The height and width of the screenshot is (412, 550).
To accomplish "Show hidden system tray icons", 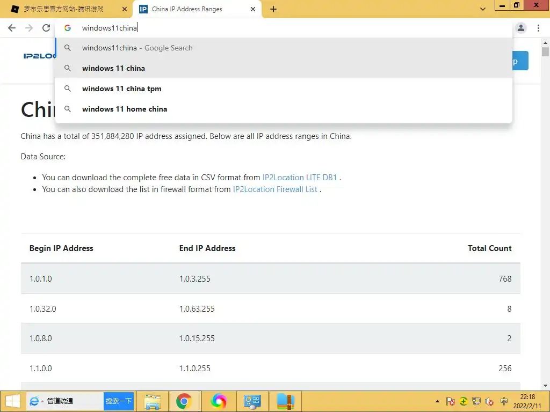I will [x=437, y=401].
